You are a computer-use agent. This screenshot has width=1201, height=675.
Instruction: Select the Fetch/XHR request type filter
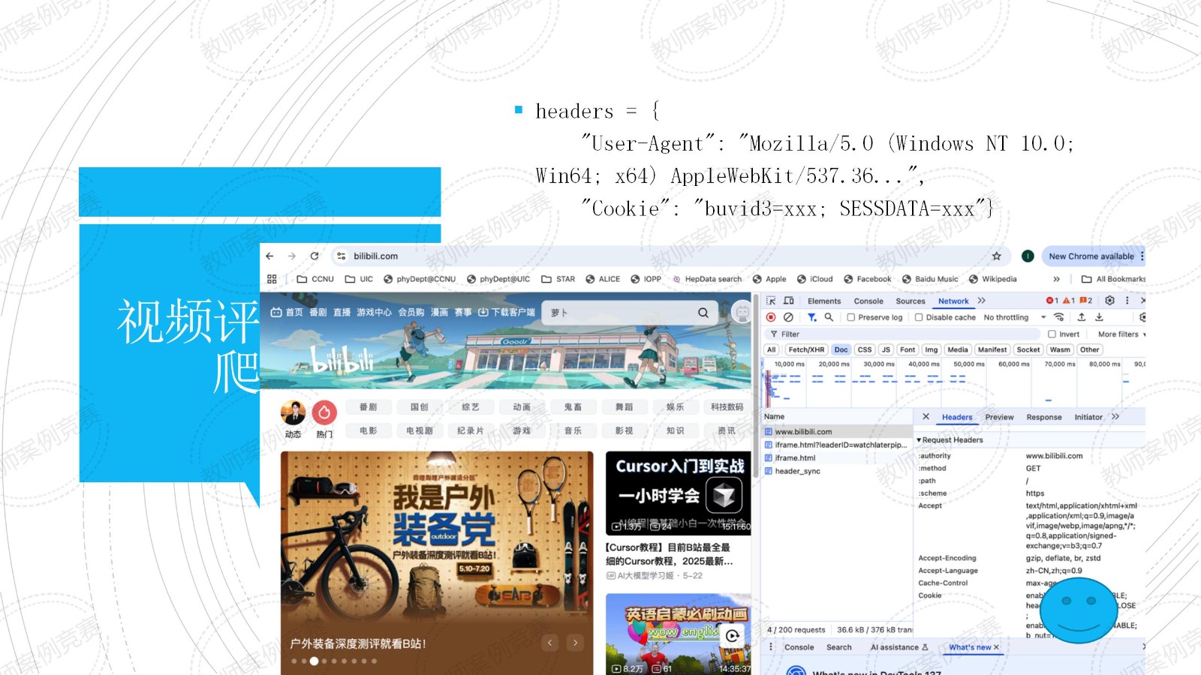point(806,349)
